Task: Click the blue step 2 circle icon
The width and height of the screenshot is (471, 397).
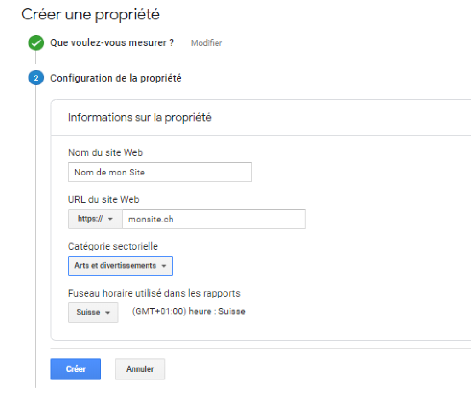Action: coord(36,77)
